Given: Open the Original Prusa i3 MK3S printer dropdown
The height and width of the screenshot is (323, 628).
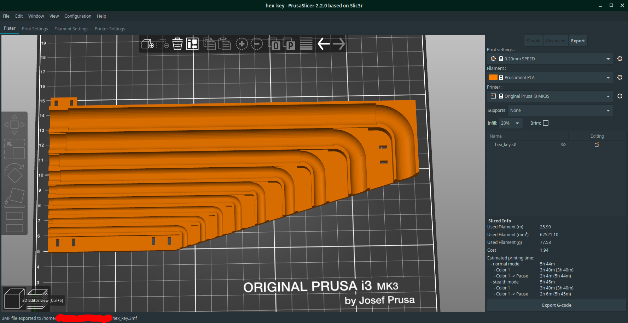Looking at the screenshot, I should click(550, 96).
